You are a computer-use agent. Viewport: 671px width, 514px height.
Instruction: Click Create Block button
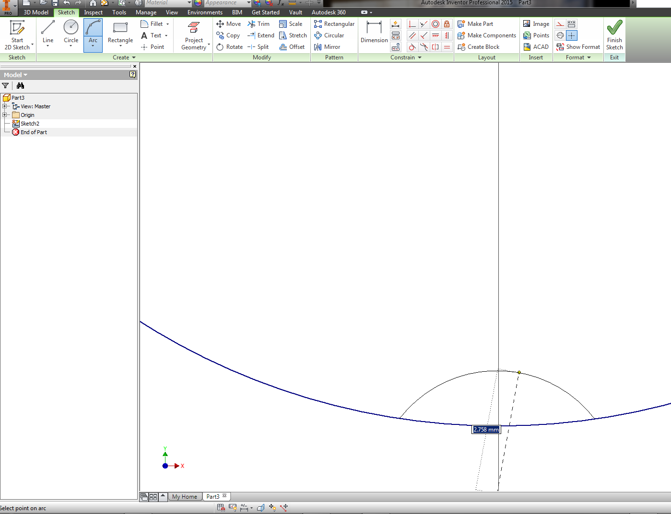pyautogui.click(x=479, y=47)
